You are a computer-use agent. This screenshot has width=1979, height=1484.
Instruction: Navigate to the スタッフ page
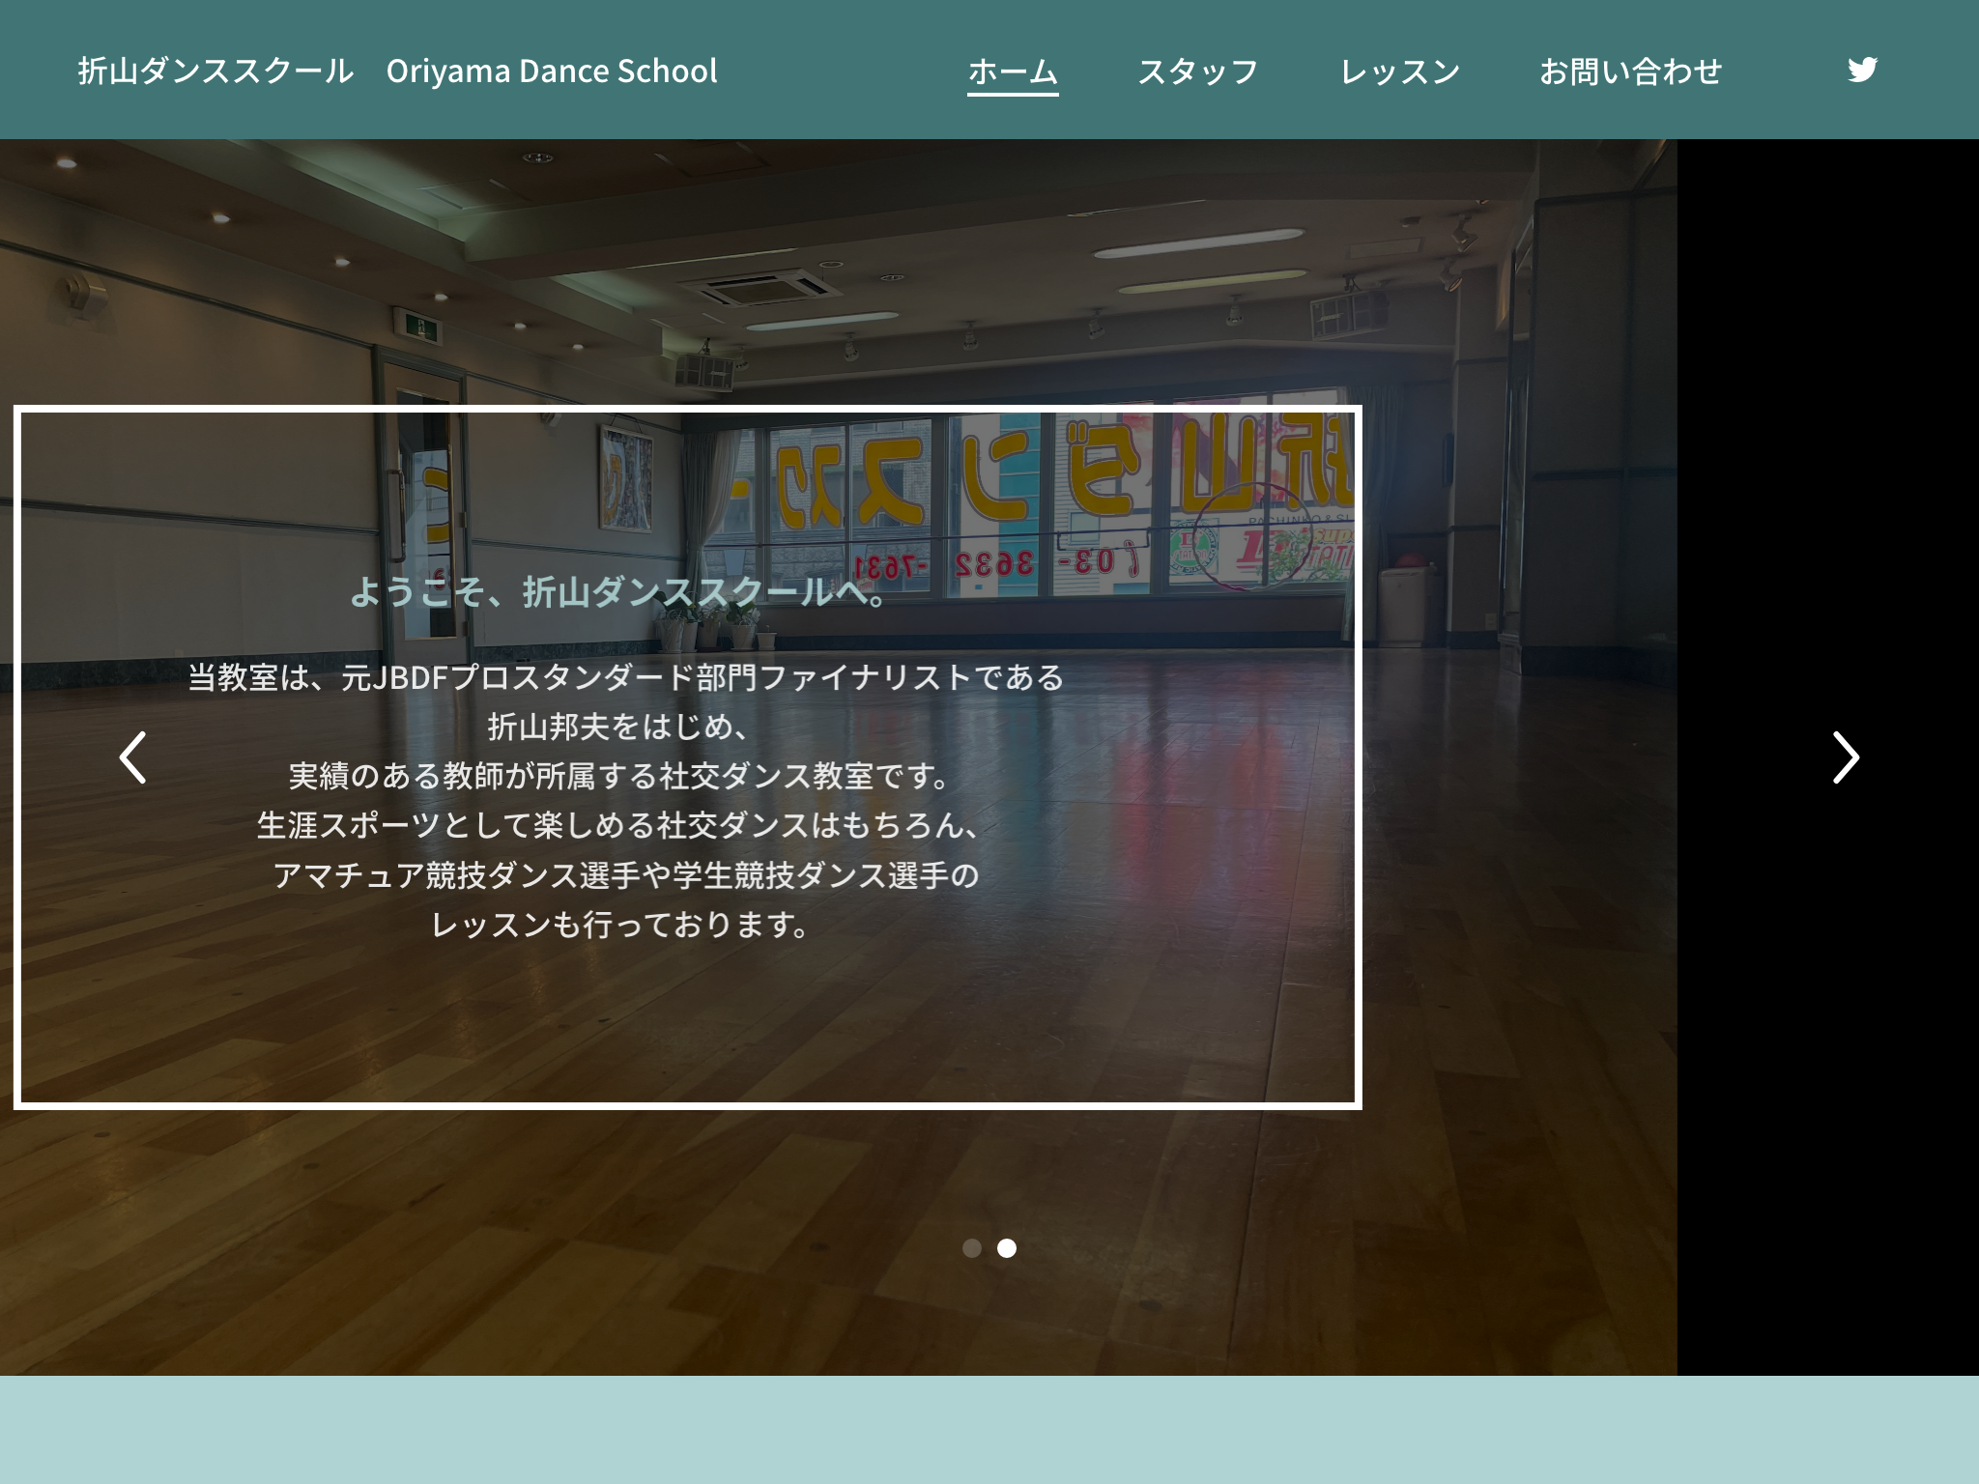pos(1197,71)
